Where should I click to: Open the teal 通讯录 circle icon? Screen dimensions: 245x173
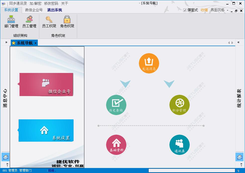pos(179,145)
